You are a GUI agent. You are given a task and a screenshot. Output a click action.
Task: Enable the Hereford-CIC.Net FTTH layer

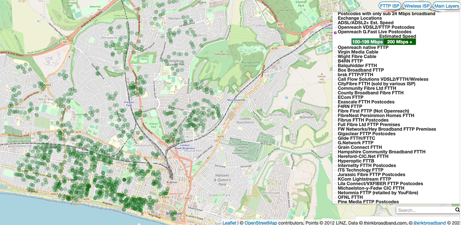[335, 157]
